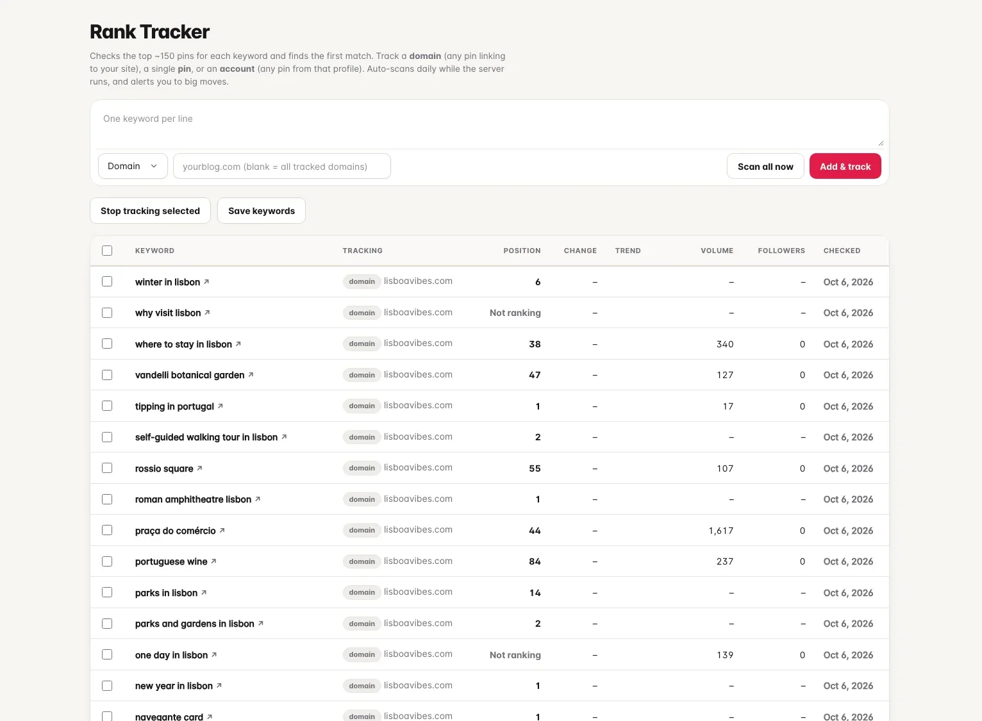Open external link icon for where to stay in lisbon
Image resolution: width=982 pixels, height=721 pixels.
pos(238,344)
